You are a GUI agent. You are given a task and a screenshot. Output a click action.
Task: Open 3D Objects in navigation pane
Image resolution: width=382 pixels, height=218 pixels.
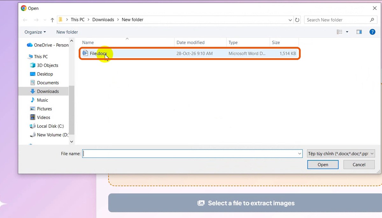coord(44,65)
